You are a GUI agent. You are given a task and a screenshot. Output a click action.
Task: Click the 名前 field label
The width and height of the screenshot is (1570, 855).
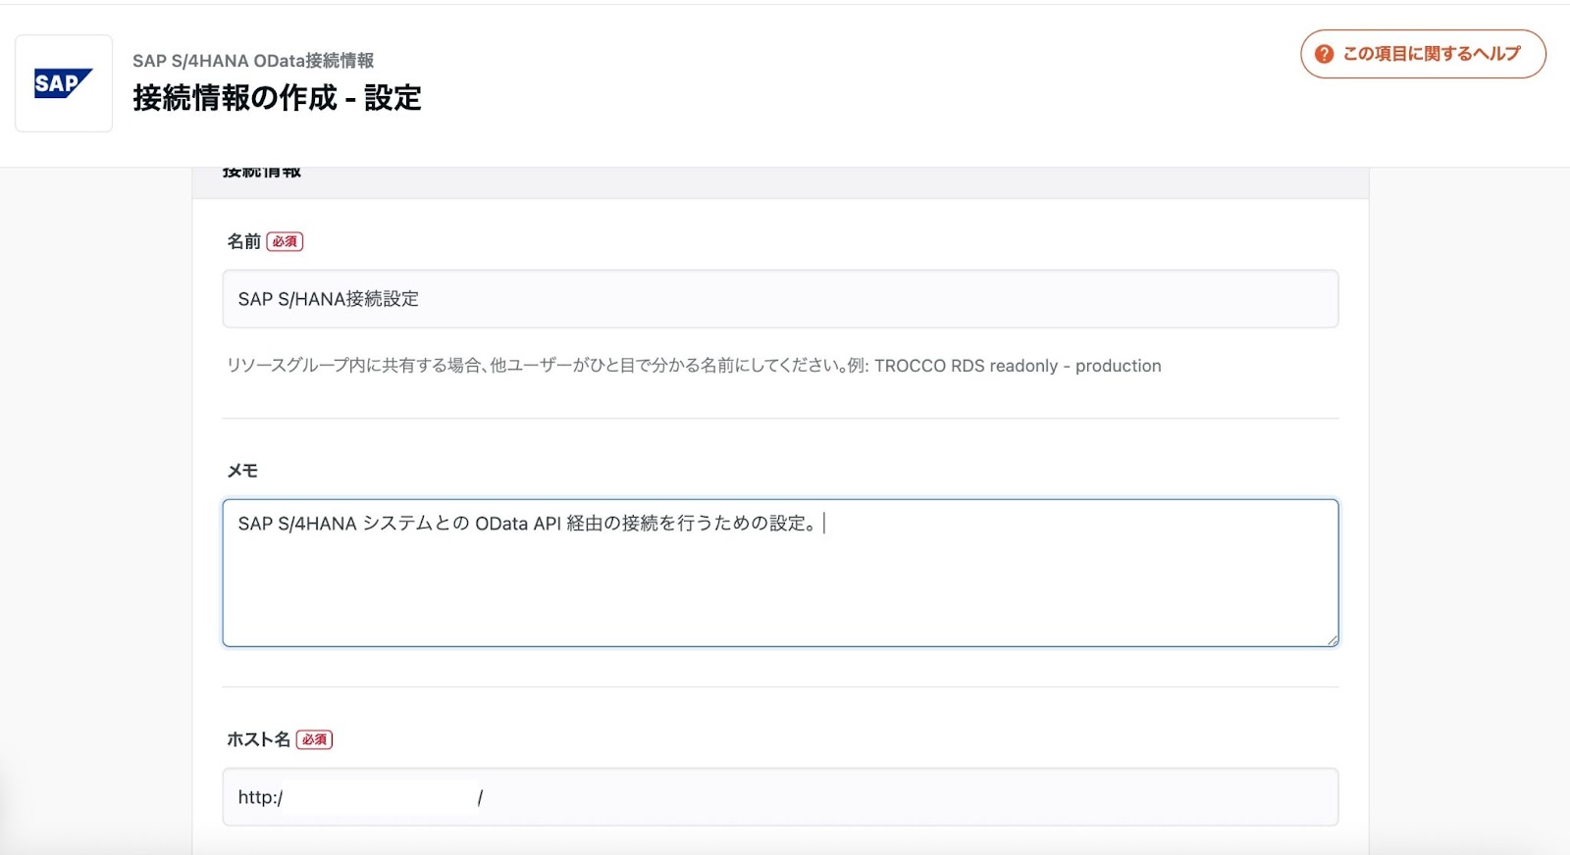point(243,241)
